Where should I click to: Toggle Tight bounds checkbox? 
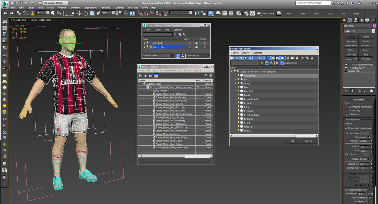point(370,185)
